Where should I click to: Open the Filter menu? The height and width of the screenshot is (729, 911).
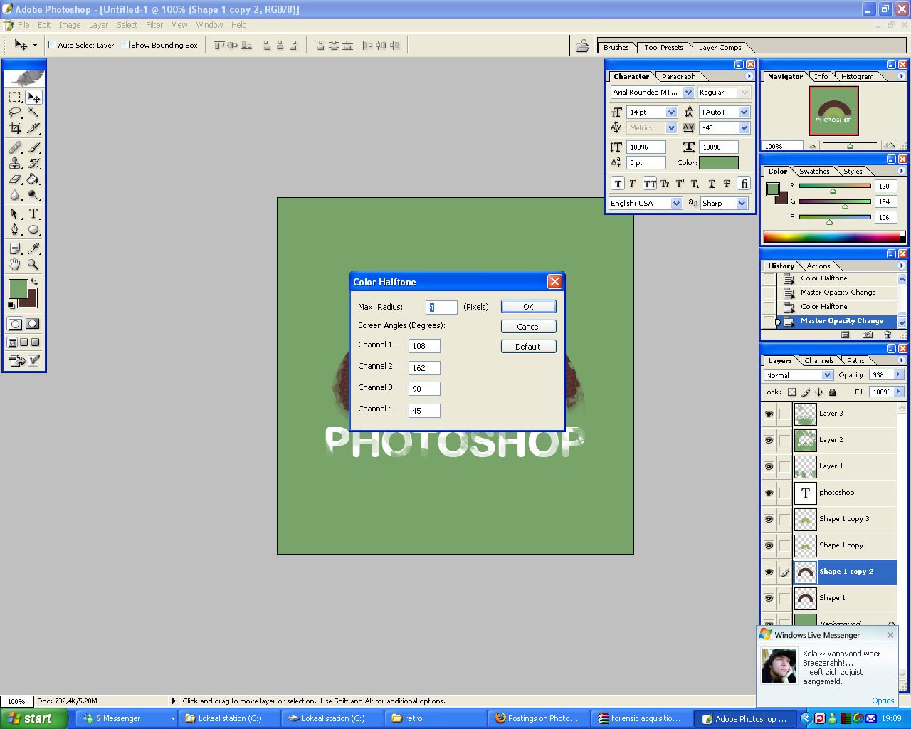154,25
